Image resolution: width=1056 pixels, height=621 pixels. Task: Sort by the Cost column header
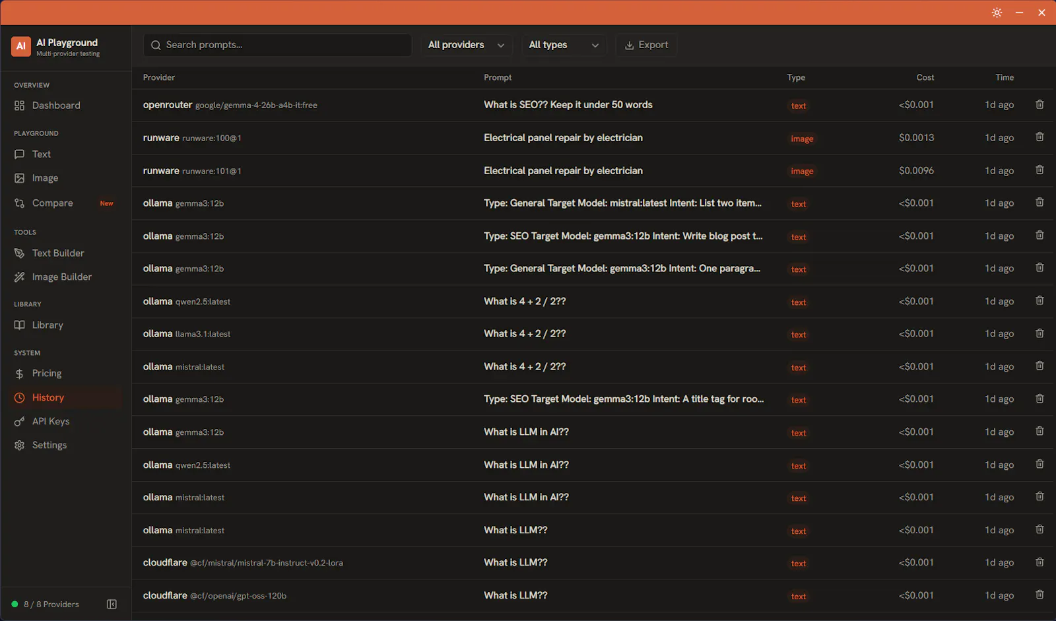tap(925, 77)
